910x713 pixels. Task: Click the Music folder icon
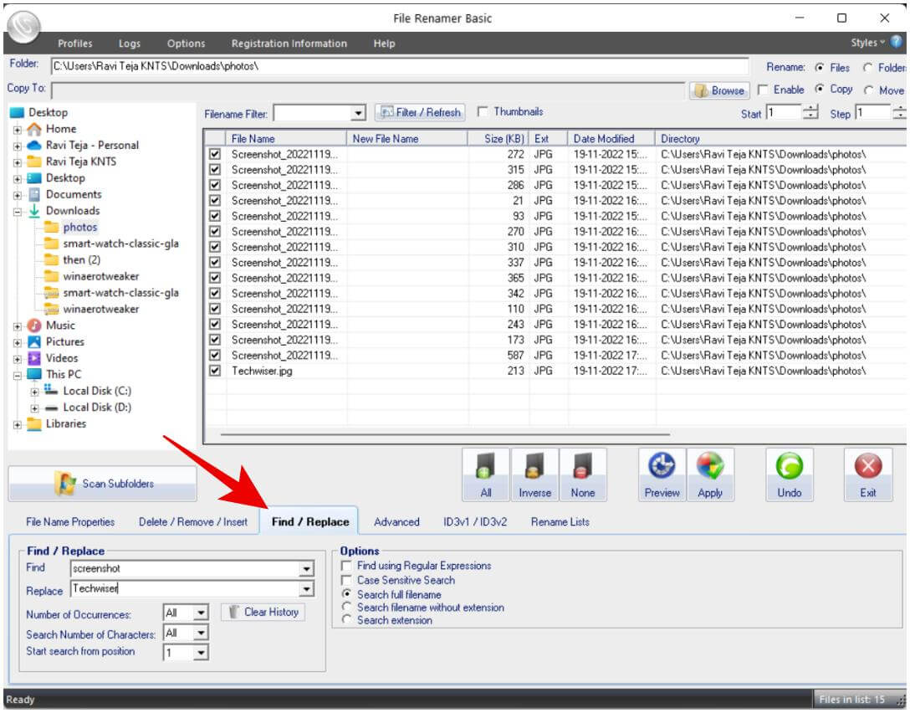point(34,326)
